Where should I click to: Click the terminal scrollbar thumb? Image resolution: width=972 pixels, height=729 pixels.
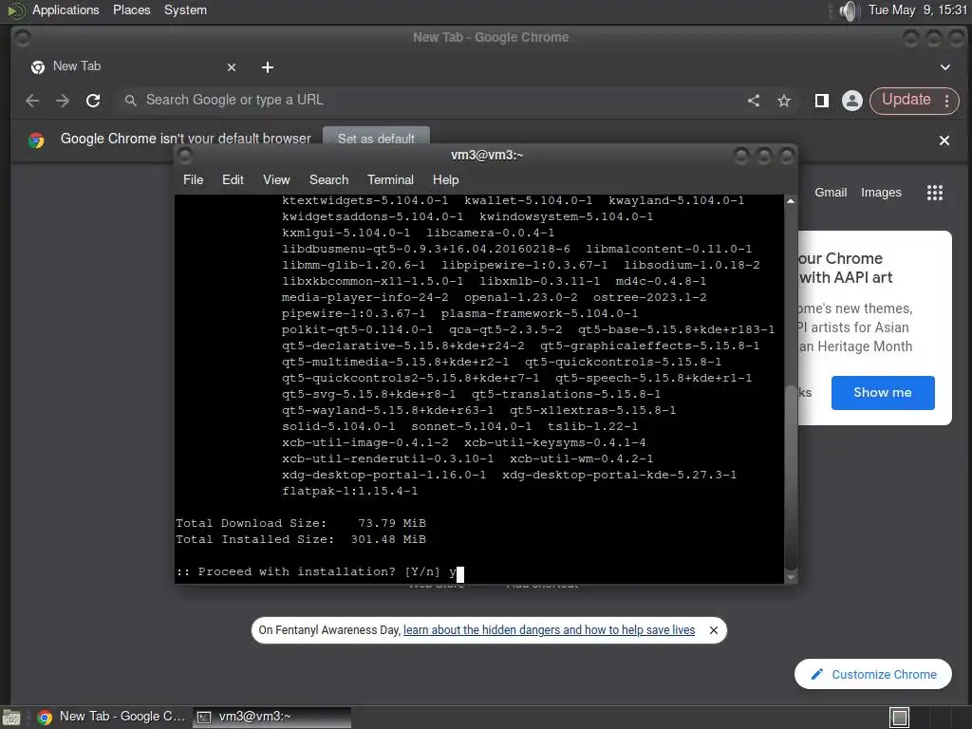pyautogui.click(x=791, y=477)
